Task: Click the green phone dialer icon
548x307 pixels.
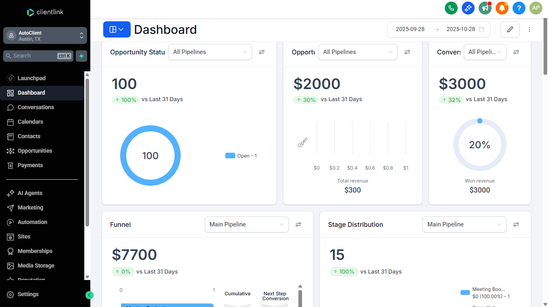Action: pyautogui.click(x=451, y=8)
